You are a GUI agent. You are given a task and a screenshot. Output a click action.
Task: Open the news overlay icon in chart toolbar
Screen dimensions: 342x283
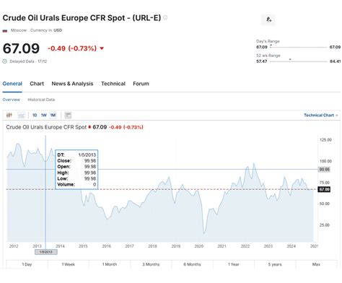68,116
